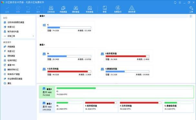Select 硬盘1 in the bottom disk map
Viewport: 196px width, 120px height.
pos(47,106)
